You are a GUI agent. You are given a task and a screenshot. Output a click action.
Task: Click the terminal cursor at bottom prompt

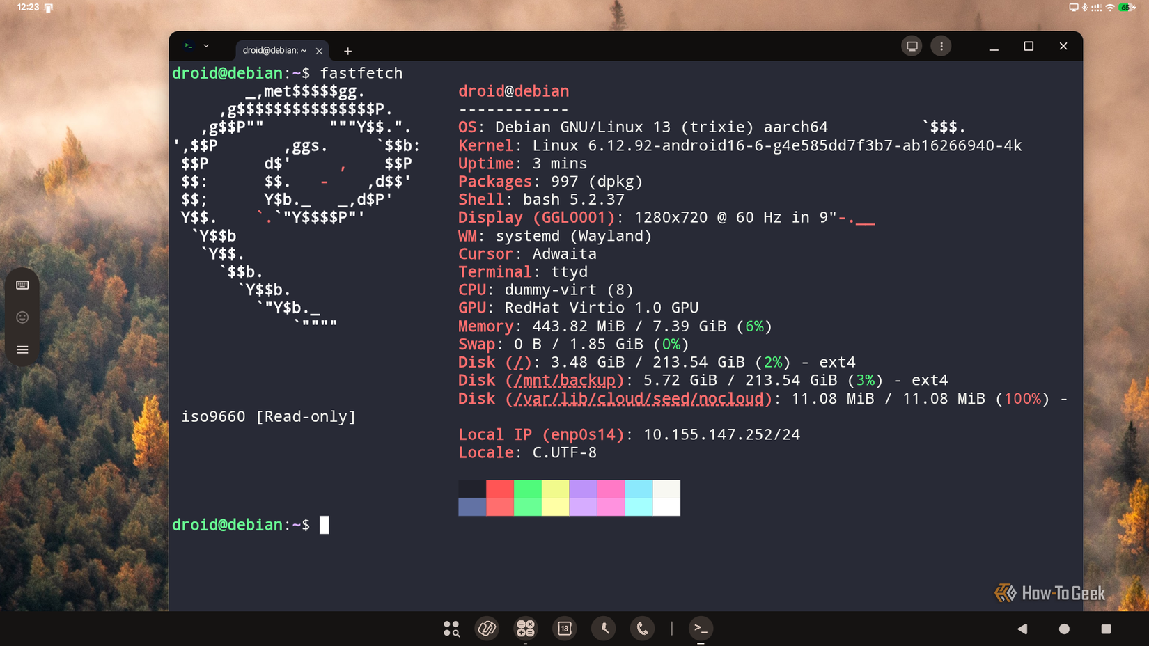click(x=324, y=525)
